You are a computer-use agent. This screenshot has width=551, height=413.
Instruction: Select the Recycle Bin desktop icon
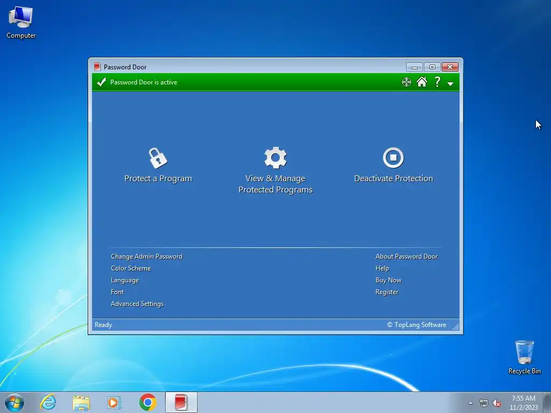click(x=524, y=358)
